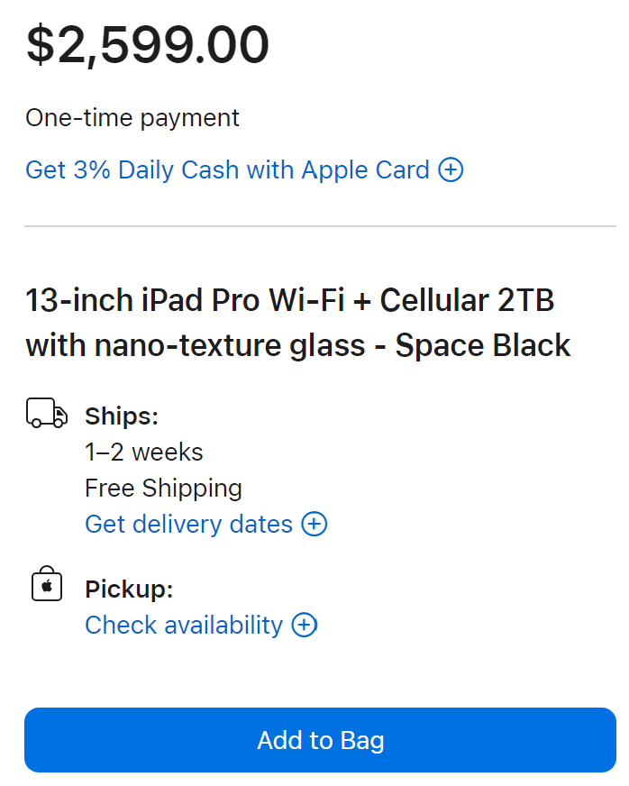629x786 pixels.
Task: Click the Space Black color description line
Action: click(x=297, y=345)
